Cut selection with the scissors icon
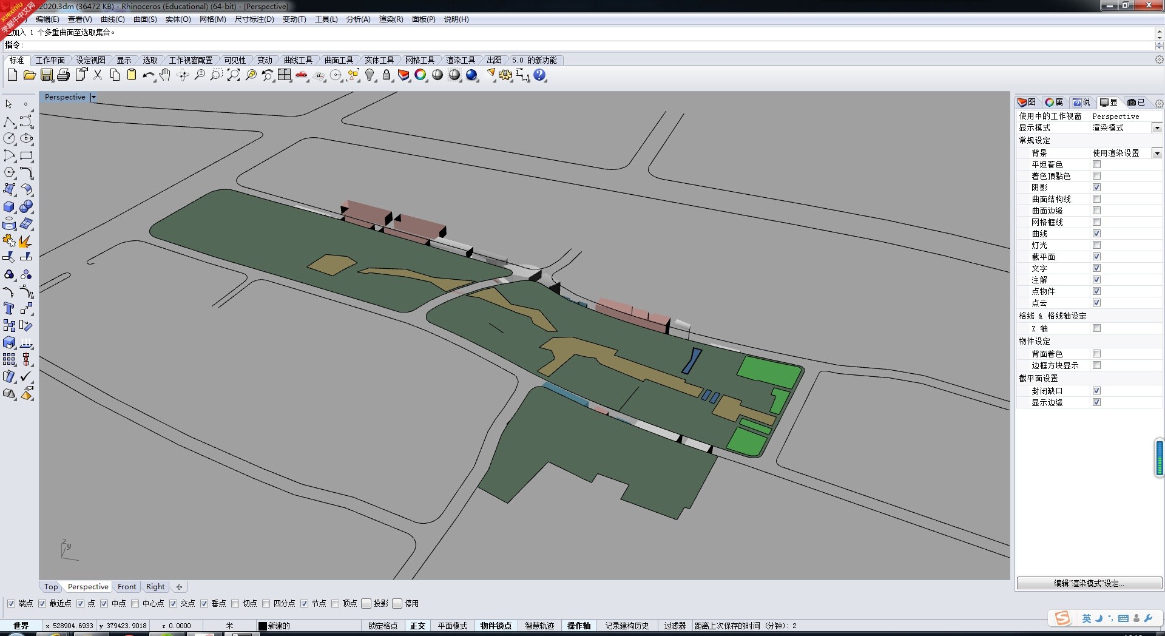This screenshot has height=636, width=1165. (x=98, y=75)
